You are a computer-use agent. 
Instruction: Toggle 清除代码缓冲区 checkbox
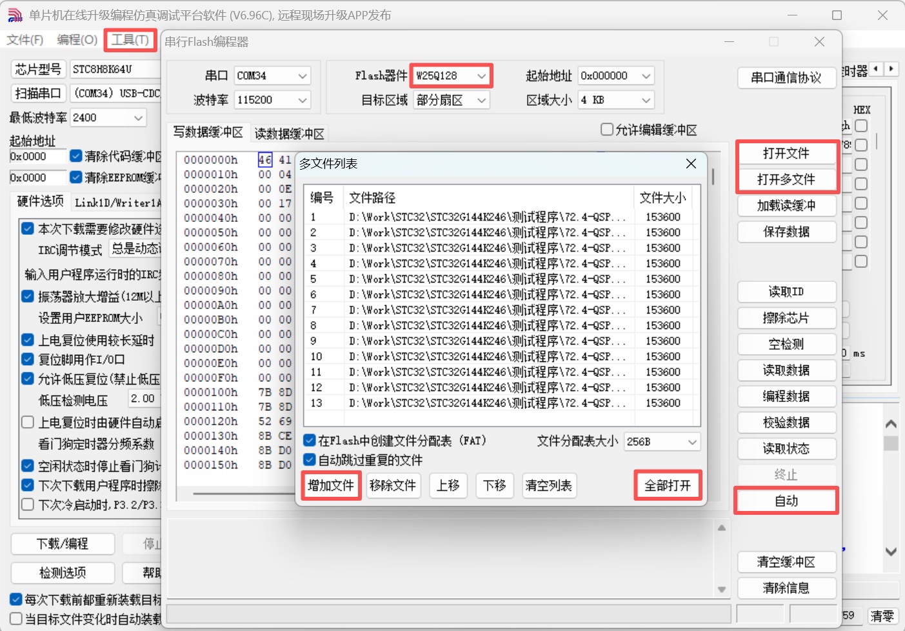pyautogui.click(x=76, y=156)
